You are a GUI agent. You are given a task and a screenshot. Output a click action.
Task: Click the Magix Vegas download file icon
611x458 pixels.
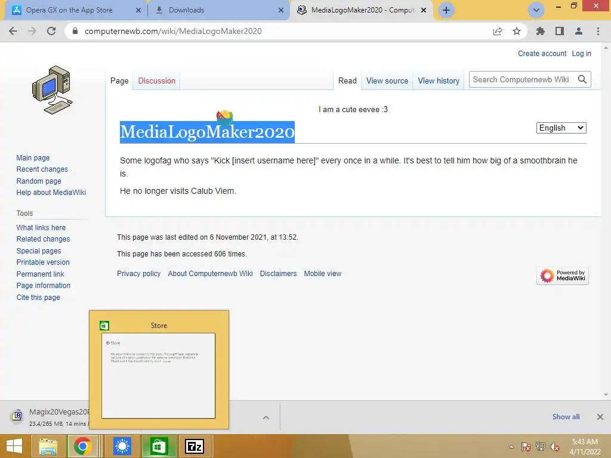17,416
